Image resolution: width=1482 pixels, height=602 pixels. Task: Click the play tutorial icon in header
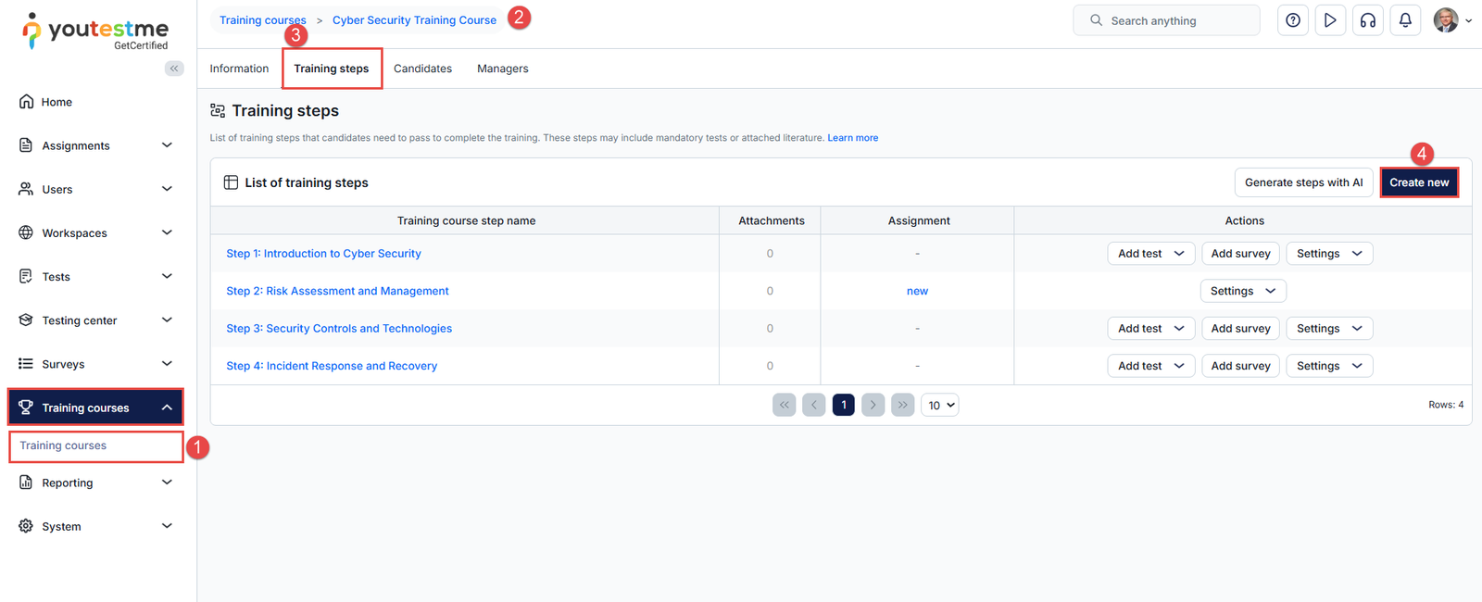click(x=1330, y=20)
